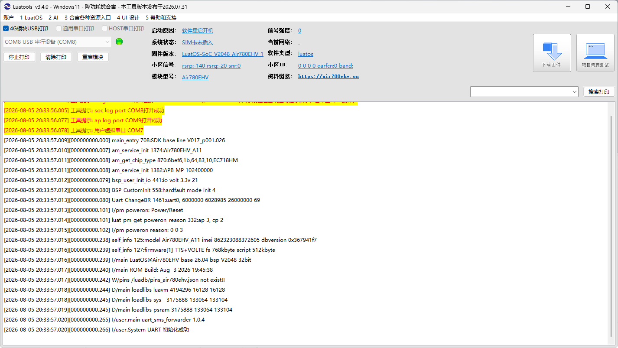
Task: Click the rsrp:-140 rsrq:-20 snr:0 link
Action: tap(211, 66)
